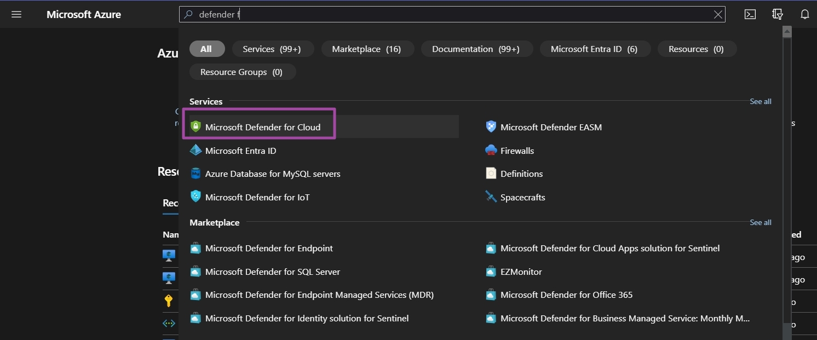Click the Cloud Apps solution for Sentinel icon
Image resolution: width=817 pixels, height=340 pixels.
[x=491, y=249]
